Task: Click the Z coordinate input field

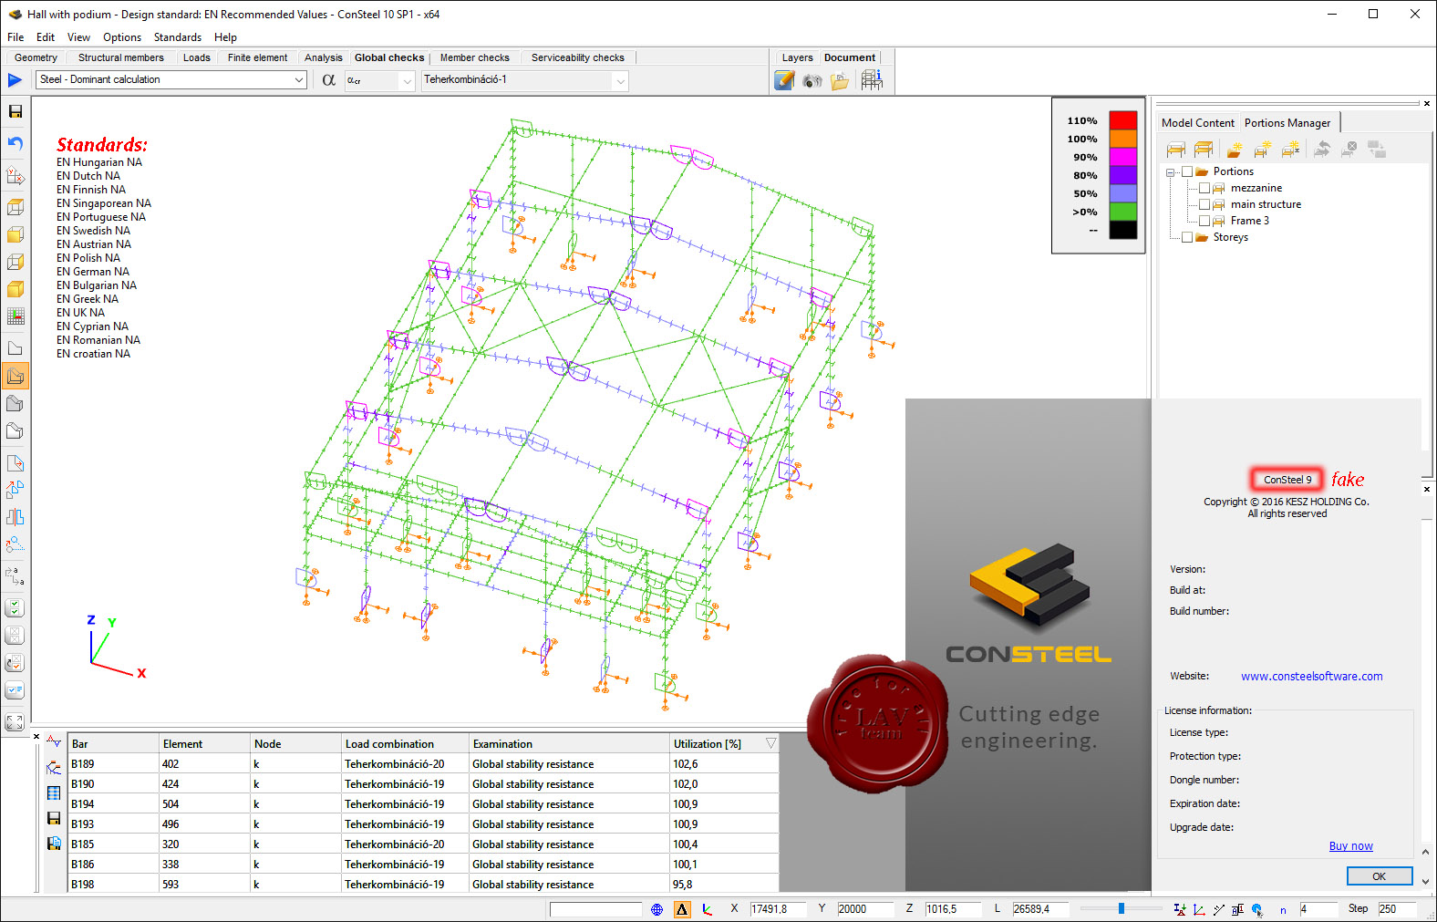Action: point(952,909)
